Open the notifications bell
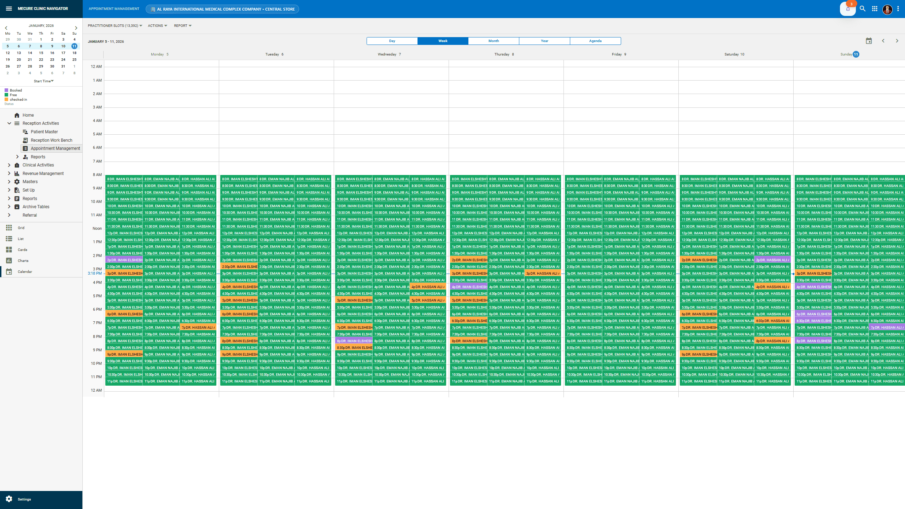The width and height of the screenshot is (905, 509). (848, 10)
